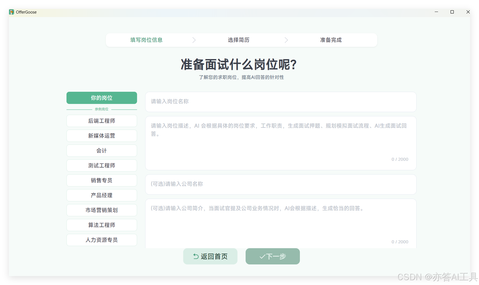This screenshot has width=479, height=285.
Task: Select the 会计 example position
Action: (101, 150)
